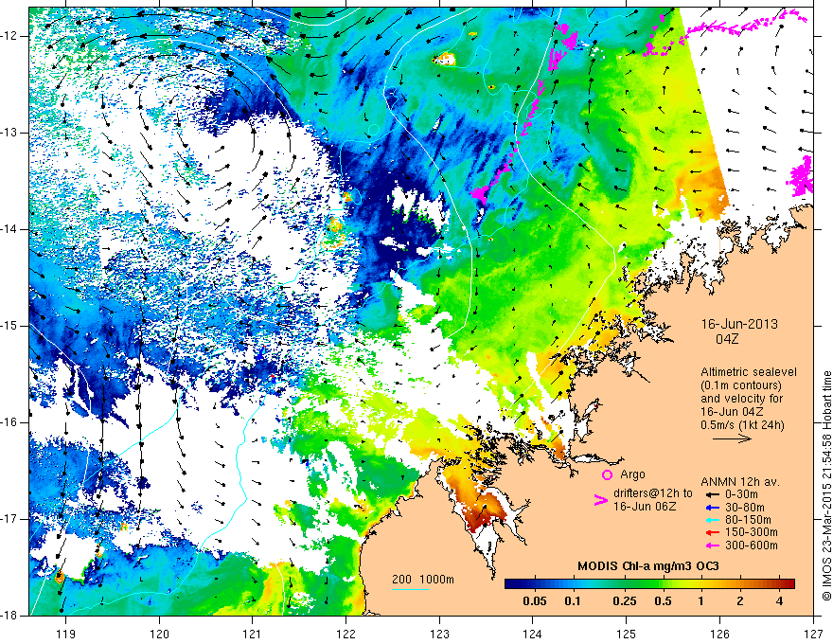The height and width of the screenshot is (644, 833).
Task: Click the '0-30m' depth label
Action: tap(743, 494)
